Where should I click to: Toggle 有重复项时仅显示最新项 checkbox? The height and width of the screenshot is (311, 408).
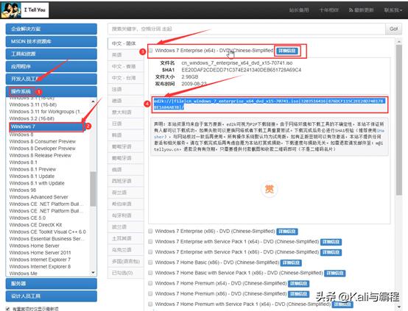click(x=7, y=309)
